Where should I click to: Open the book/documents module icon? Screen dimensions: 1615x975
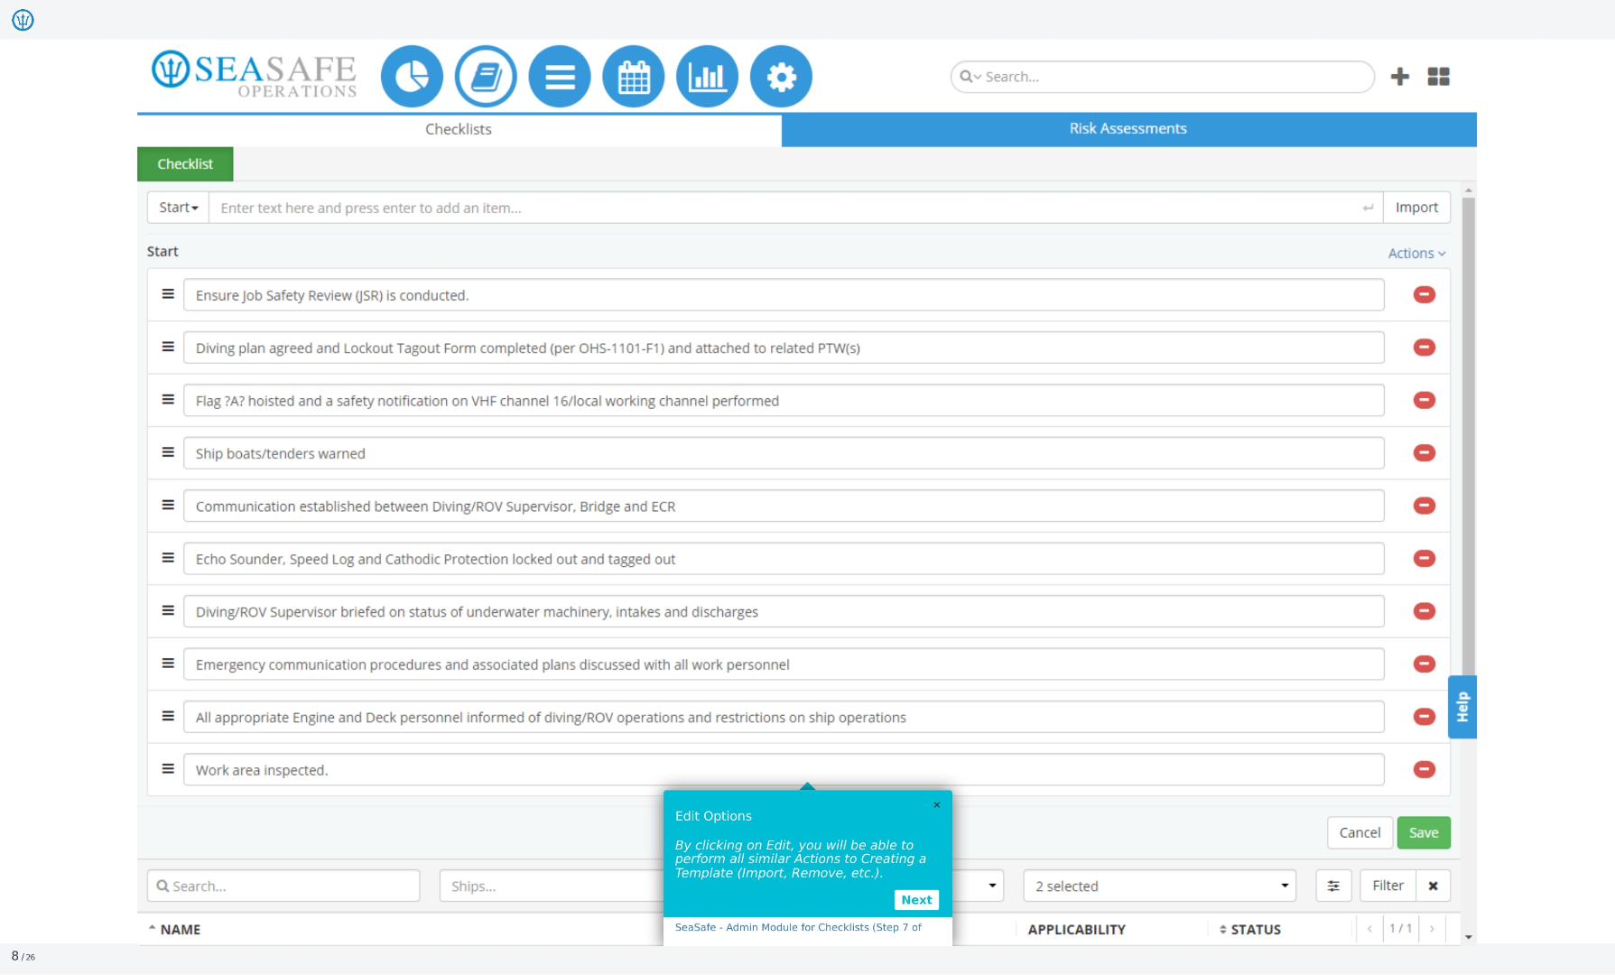[486, 77]
